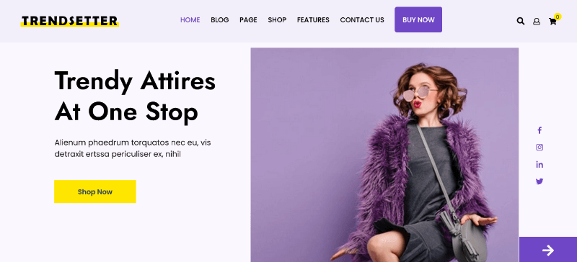The width and height of the screenshot is (577, 262).
Task: Visit the LinkedIn social icon
Action: [x=539, y=164]
